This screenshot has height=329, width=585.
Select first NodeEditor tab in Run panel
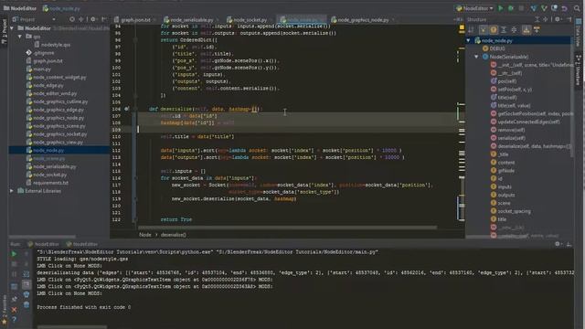click(43, 244)
